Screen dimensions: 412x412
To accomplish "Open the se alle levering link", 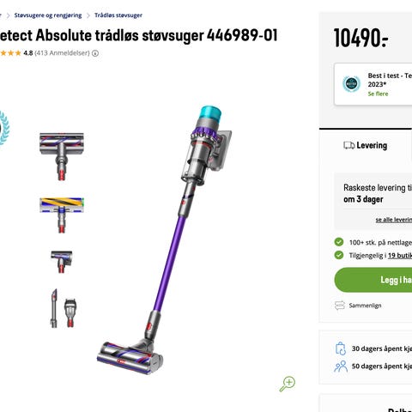I will [394, 220].
